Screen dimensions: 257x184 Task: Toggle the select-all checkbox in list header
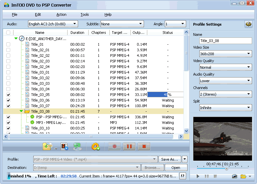pyautogui.click(x=8, y=33)
